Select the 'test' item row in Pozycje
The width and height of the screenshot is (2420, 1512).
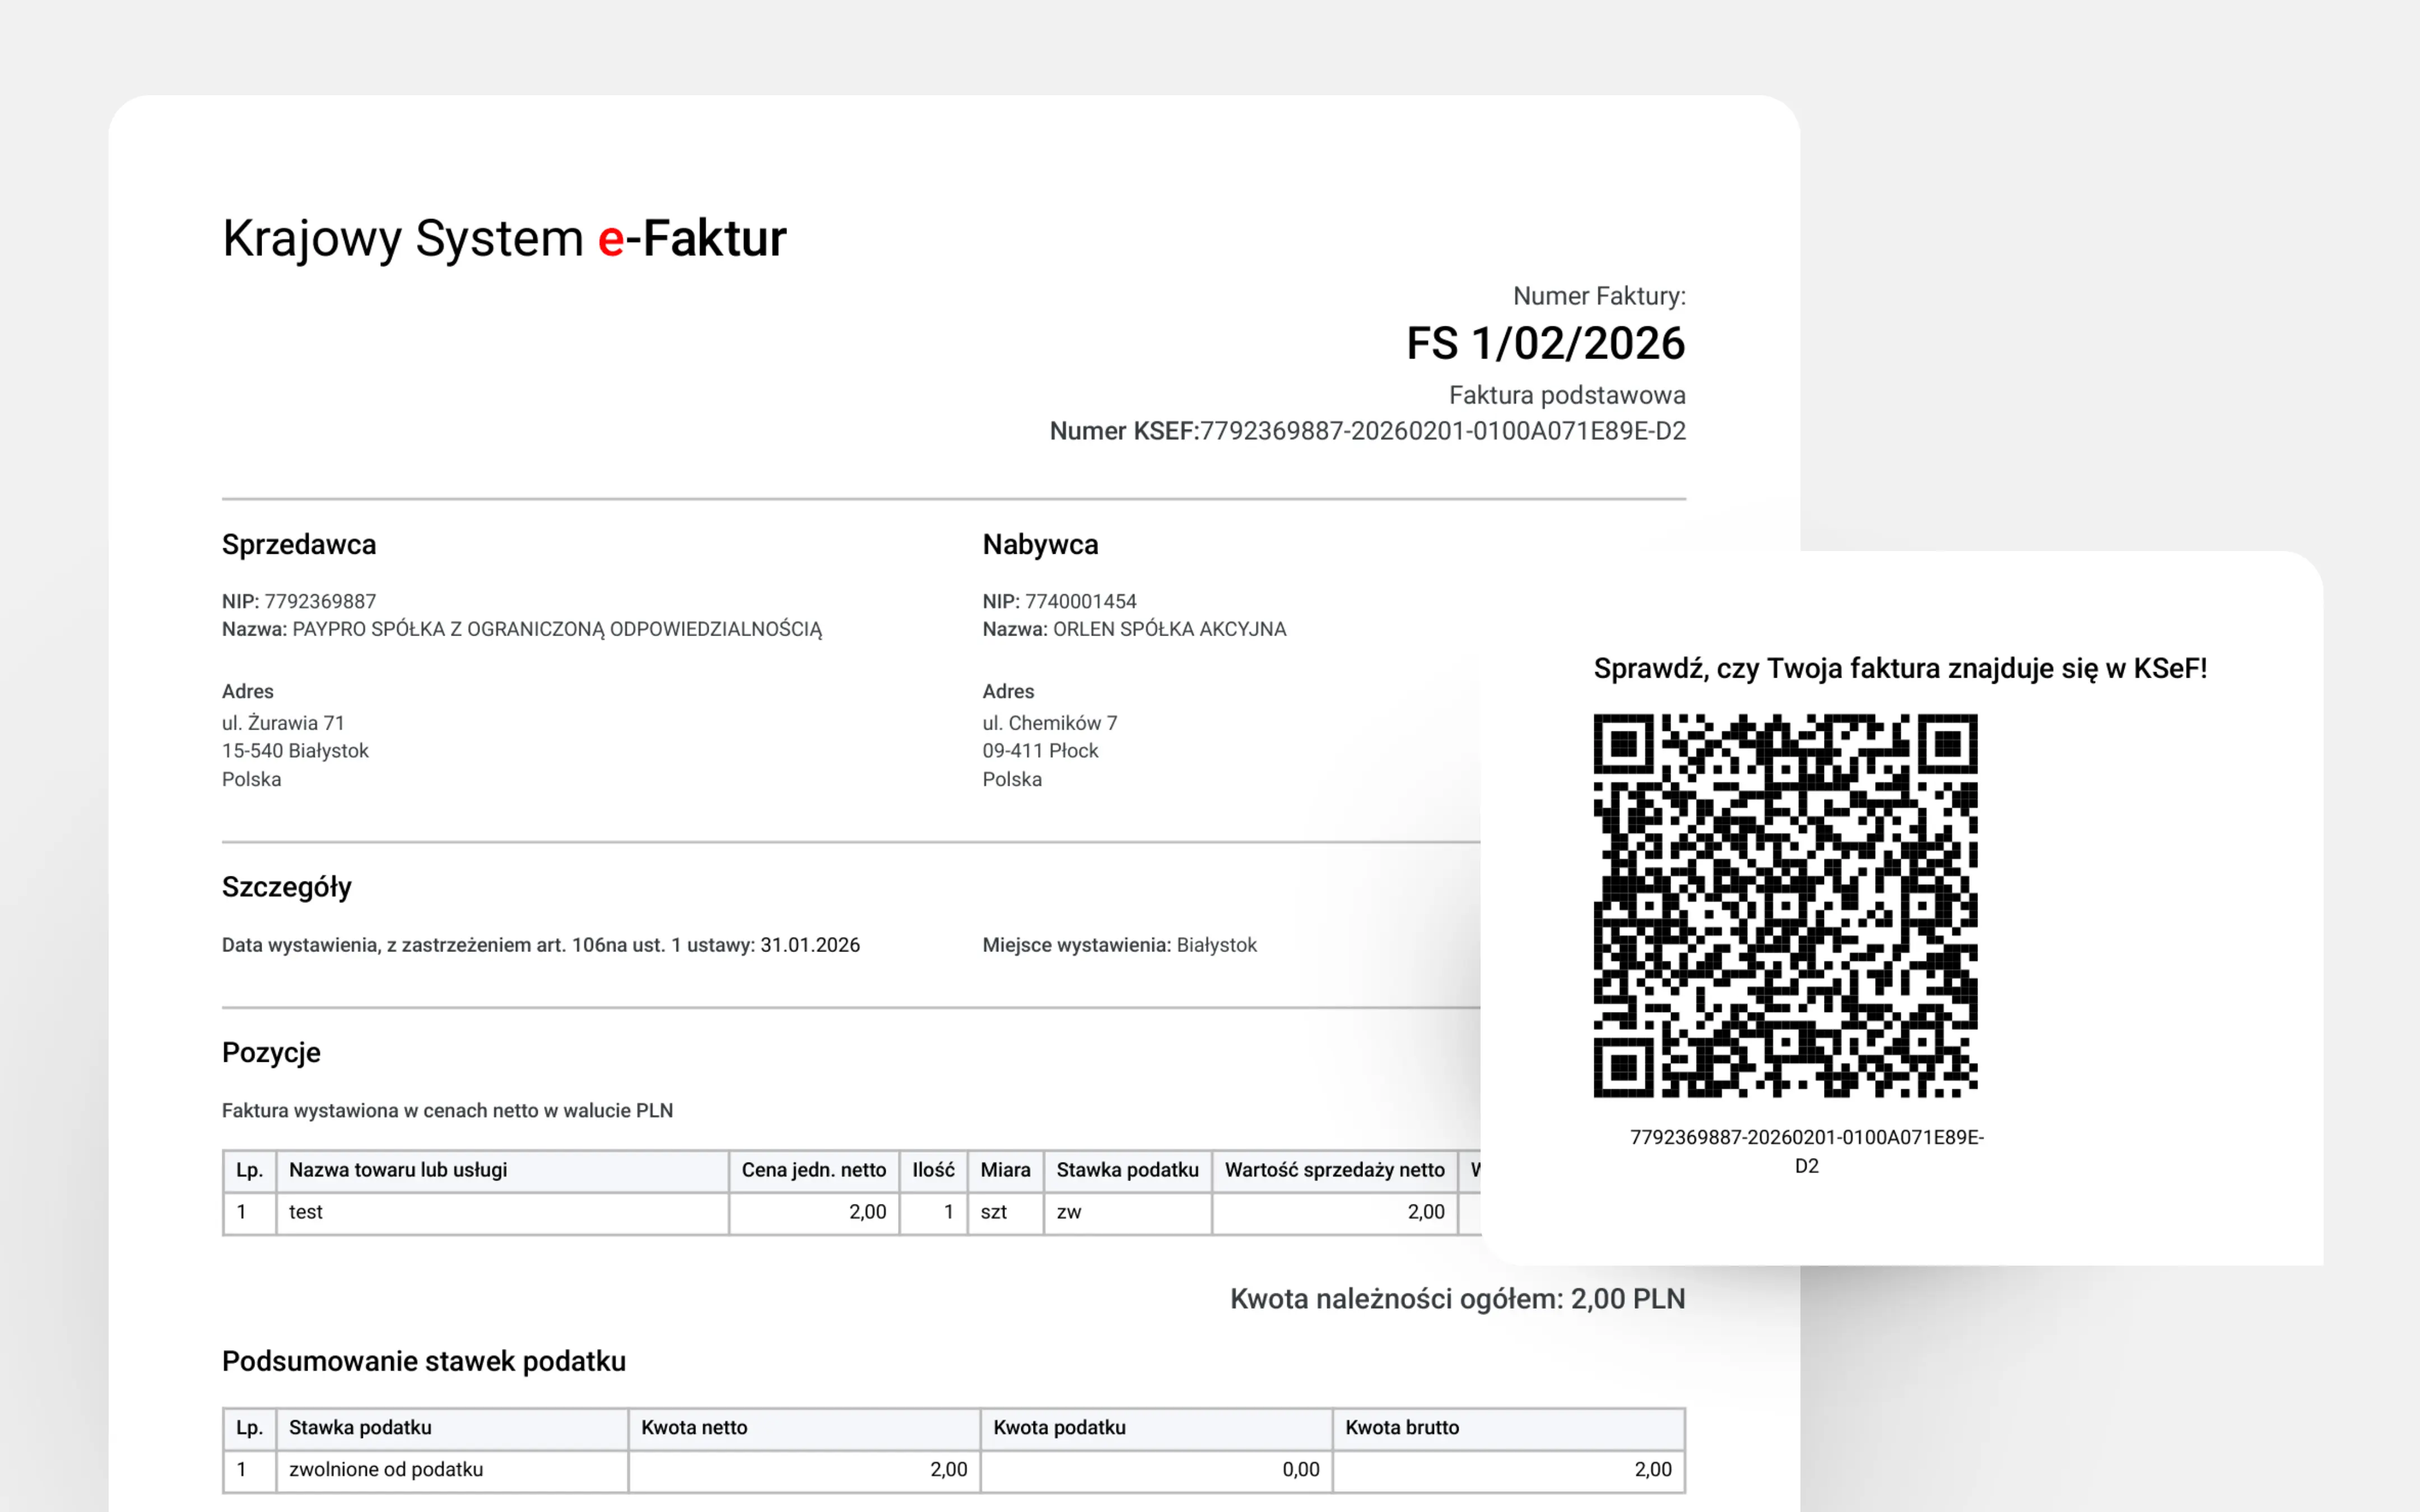coord(307,1212)
